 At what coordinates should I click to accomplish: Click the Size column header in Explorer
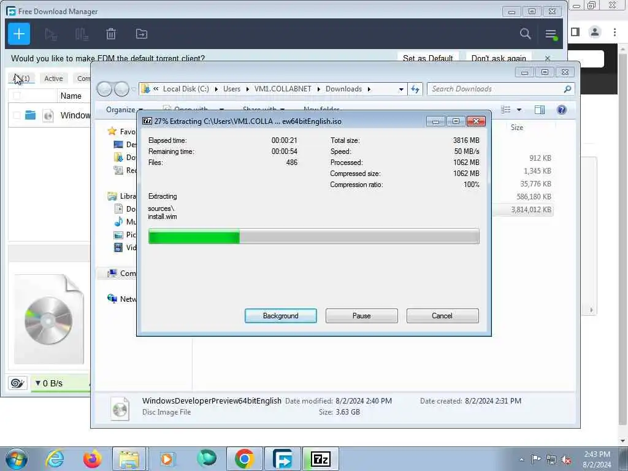click(x=516, y=128)
